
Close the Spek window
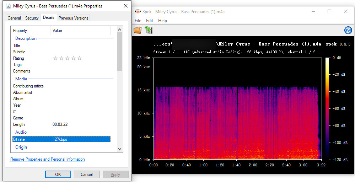[x=345, y=11]
